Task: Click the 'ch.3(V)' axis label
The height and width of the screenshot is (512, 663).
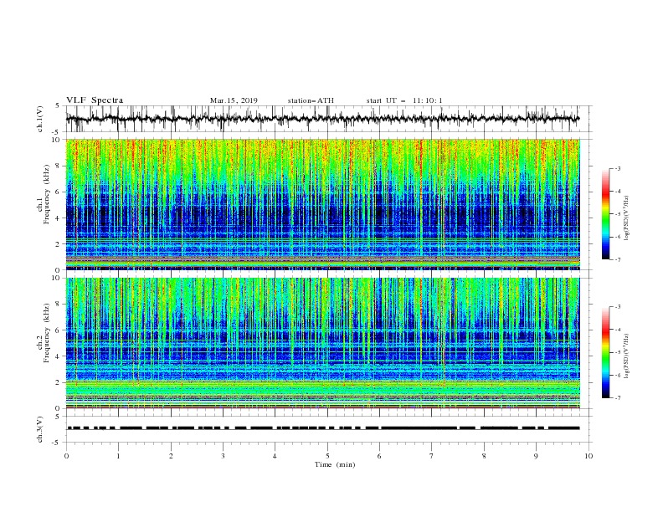Action: (x=40, y=429)
